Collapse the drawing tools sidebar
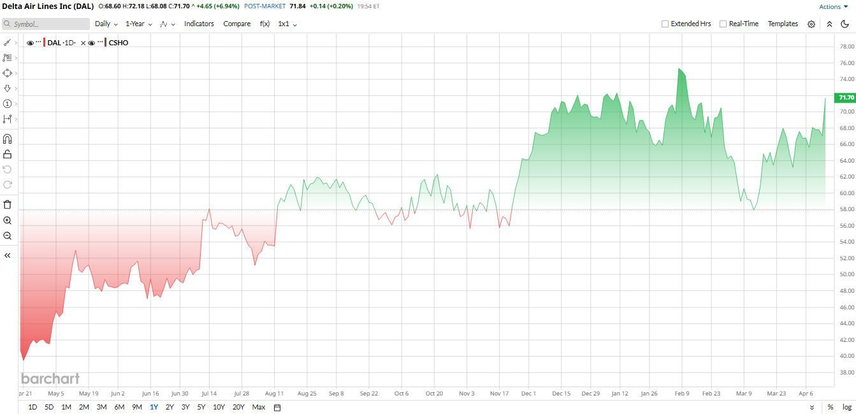This screenshot has width=856, height=414. pos(8,255)
